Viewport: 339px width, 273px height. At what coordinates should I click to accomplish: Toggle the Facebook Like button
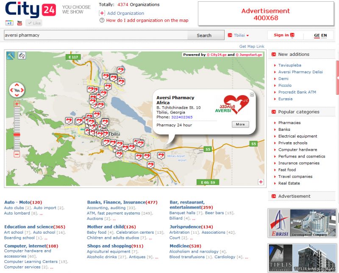pos(34,23)
